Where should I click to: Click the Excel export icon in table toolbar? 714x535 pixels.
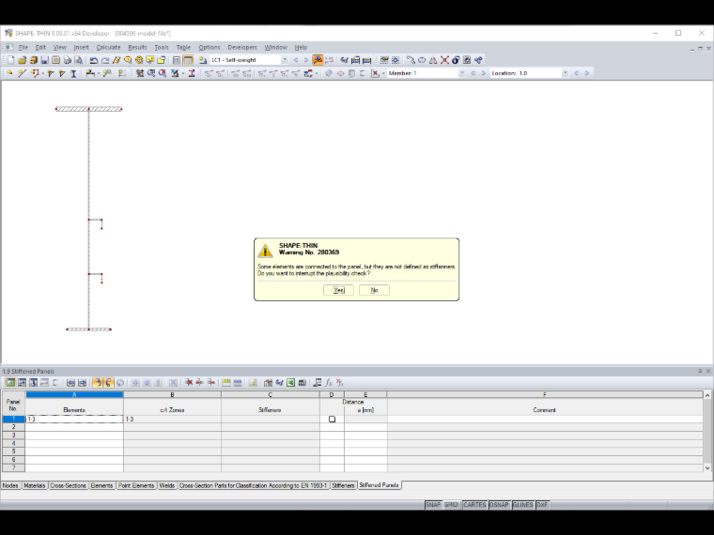pyautogui.click(x=291, y=383)
